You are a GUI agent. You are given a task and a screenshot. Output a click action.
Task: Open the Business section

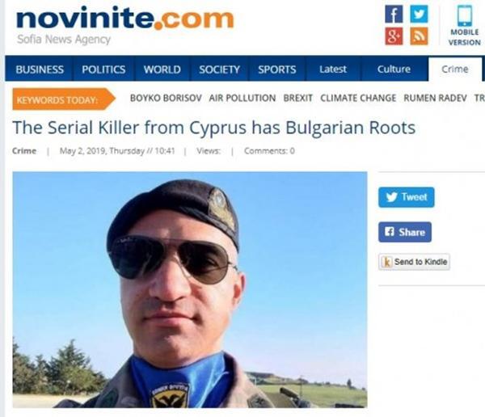click(40, 69)
